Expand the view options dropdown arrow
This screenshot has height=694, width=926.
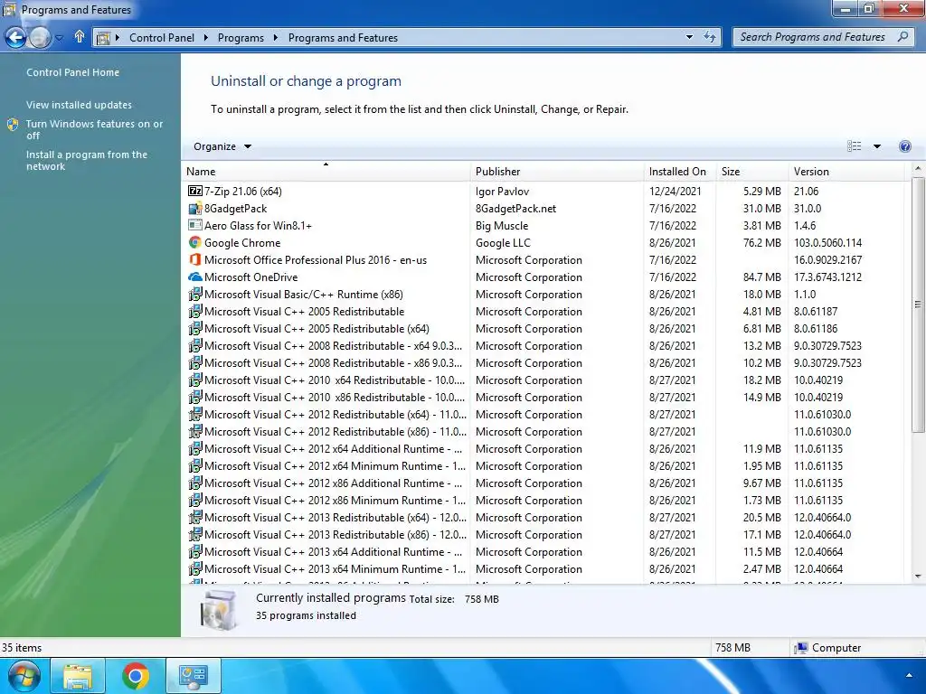[877, 146]
